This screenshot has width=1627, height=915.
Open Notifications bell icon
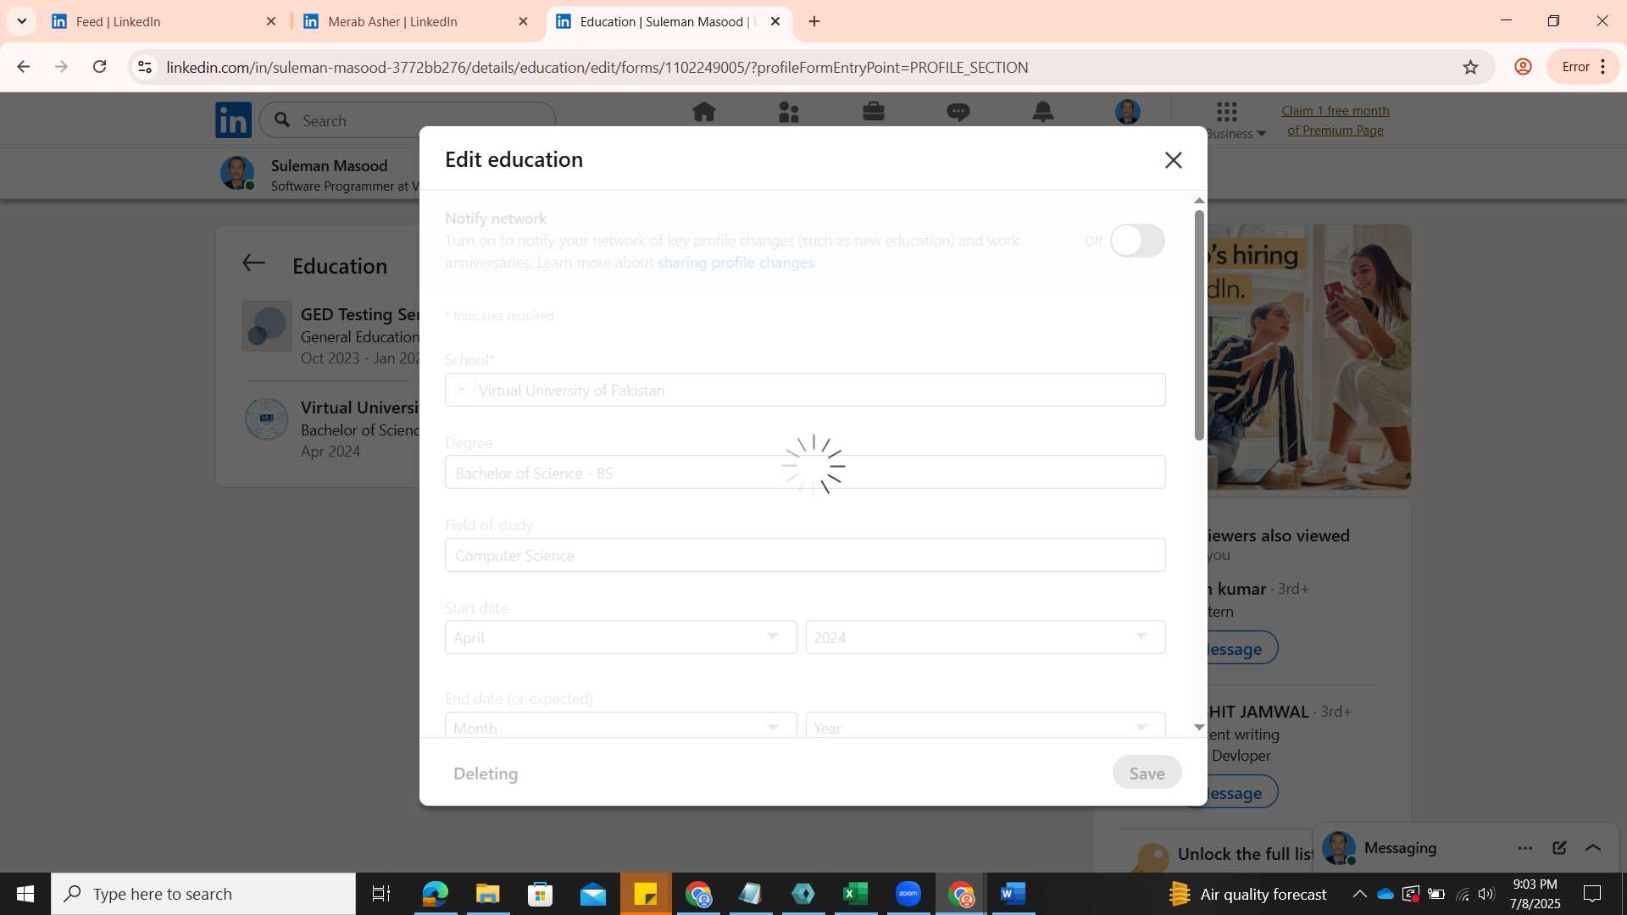(1043, 112)
